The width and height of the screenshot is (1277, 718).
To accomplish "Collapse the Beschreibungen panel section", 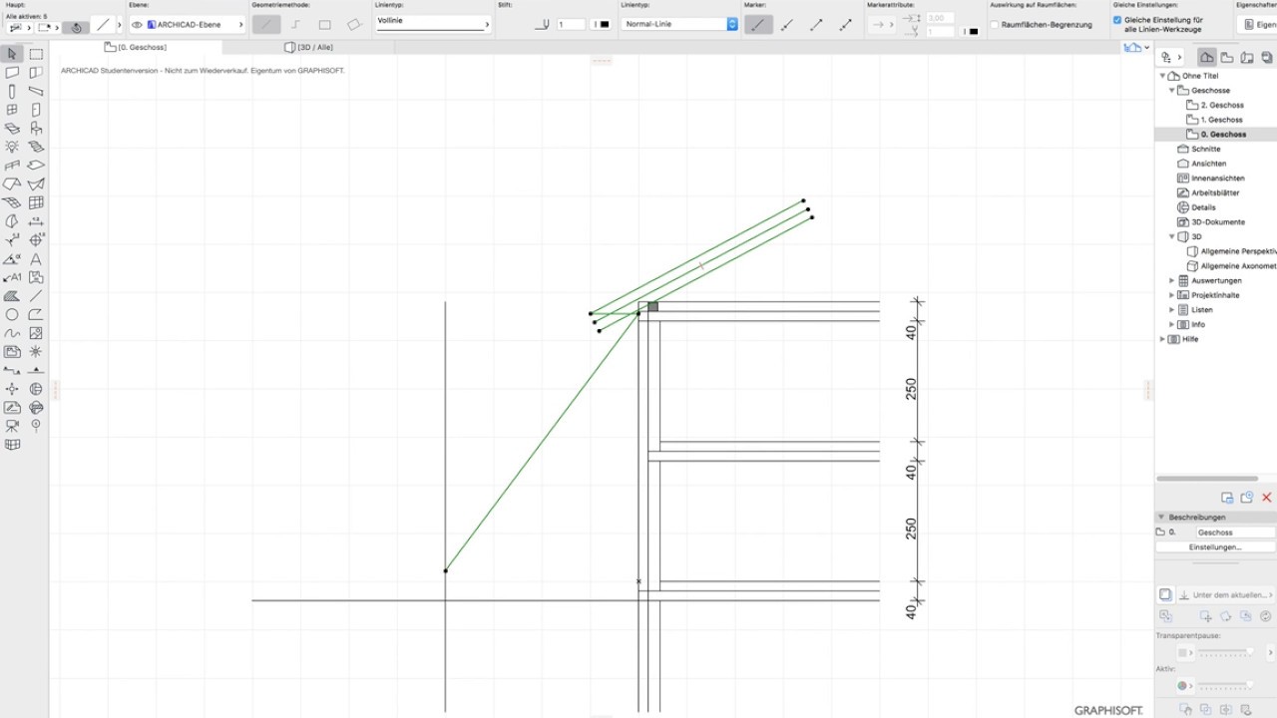I will point(1161,518).
